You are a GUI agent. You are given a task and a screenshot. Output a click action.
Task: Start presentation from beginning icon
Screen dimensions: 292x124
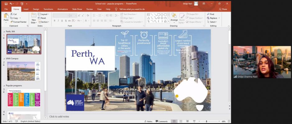click(22, 4)
